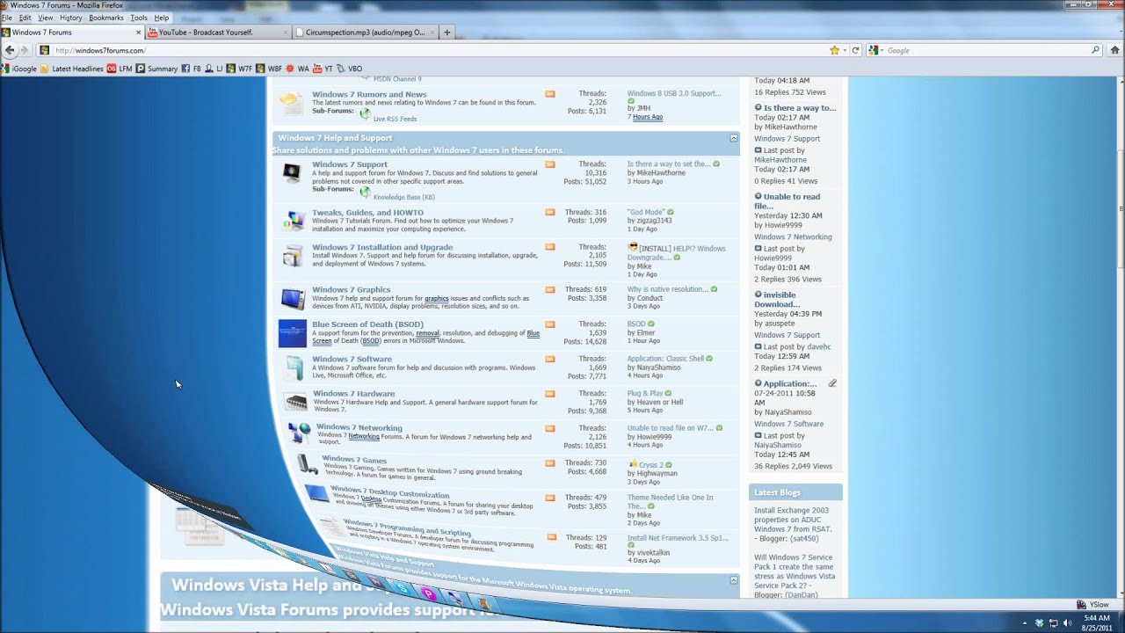Screen dimensions: 1125x633
Task: Open "God Mode" latest post link
Action: [646, 212]
